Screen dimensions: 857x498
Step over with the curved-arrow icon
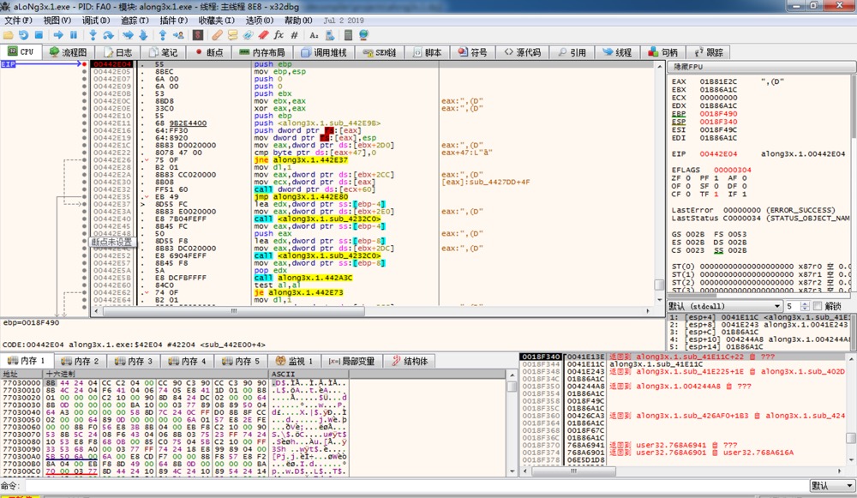pyautogui.click(x=108, y=35)
